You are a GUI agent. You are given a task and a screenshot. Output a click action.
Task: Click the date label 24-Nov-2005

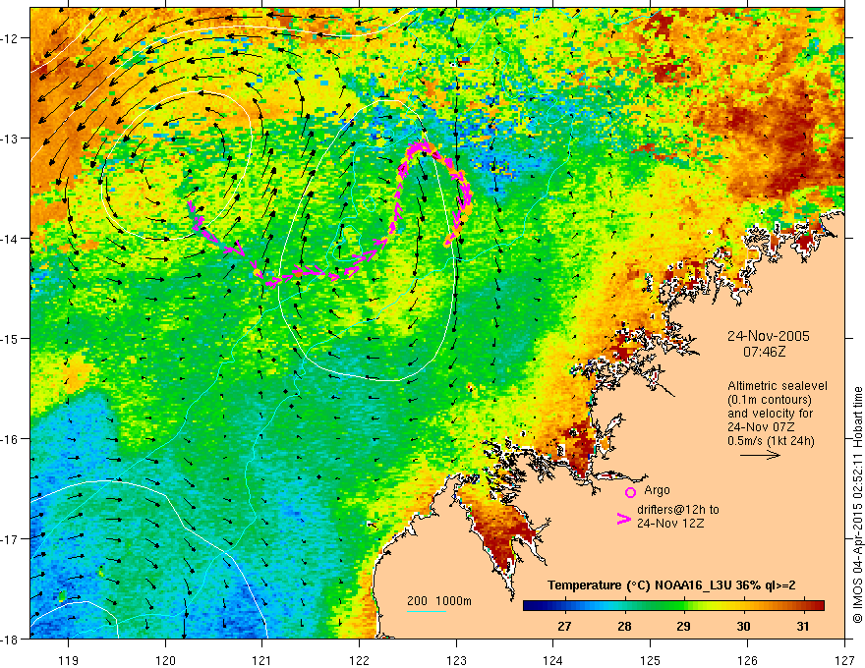pos(769,336)
